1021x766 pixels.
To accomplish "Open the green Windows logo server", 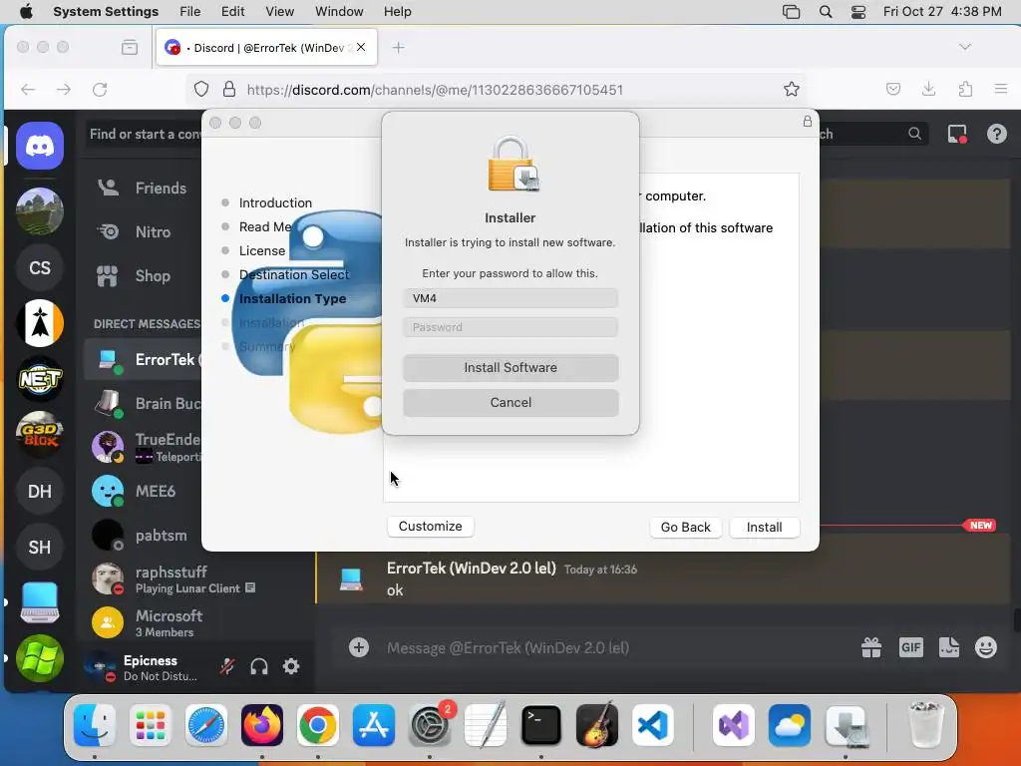I will coord(40,658).
